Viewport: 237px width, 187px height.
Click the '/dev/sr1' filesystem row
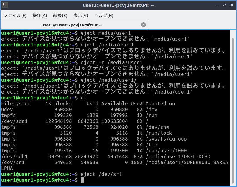(x=115, y=162)
